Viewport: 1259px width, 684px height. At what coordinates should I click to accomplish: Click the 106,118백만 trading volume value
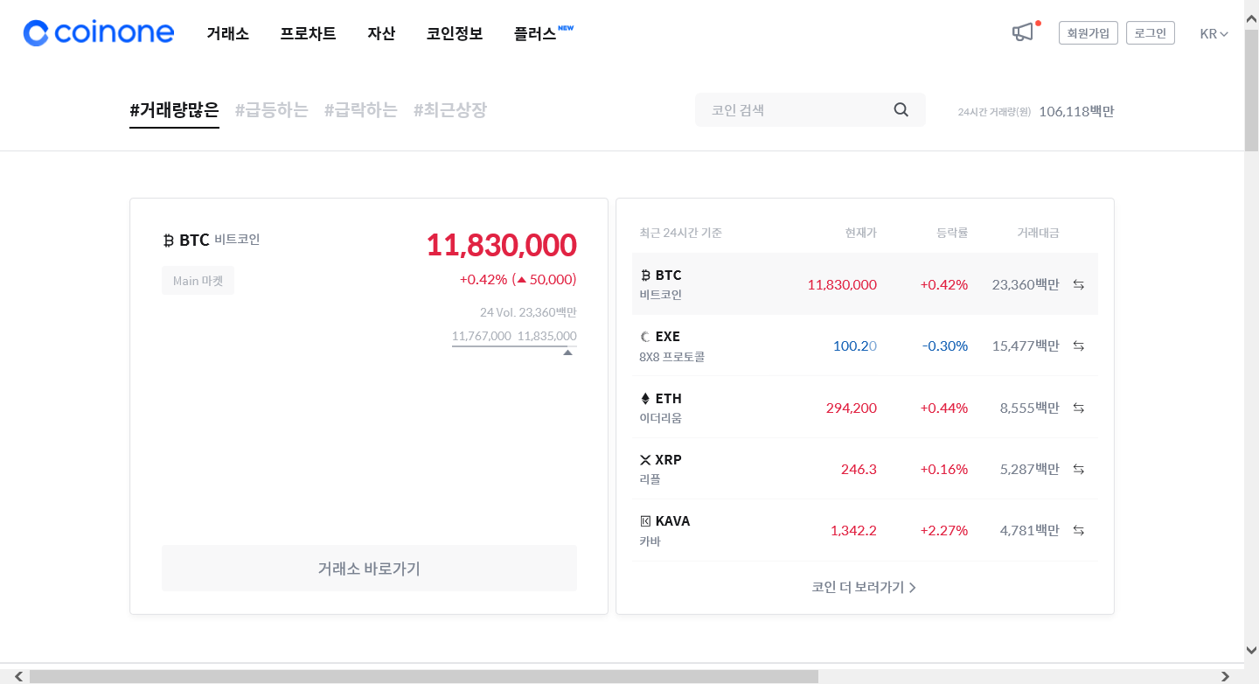1076,111
